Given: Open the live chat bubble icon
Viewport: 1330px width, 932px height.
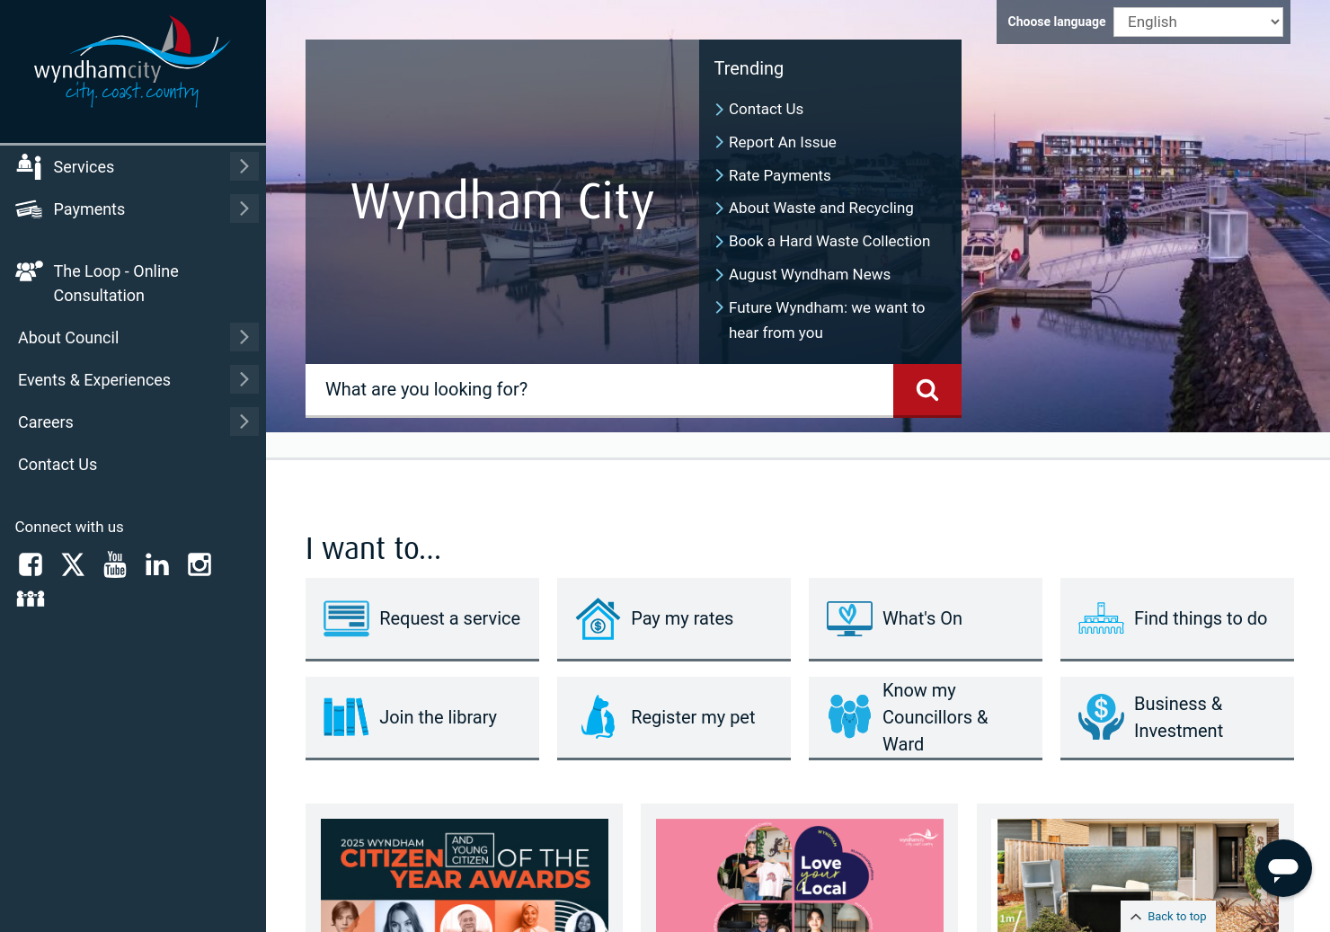Looking at the screenshot, I should point(1282,868).
